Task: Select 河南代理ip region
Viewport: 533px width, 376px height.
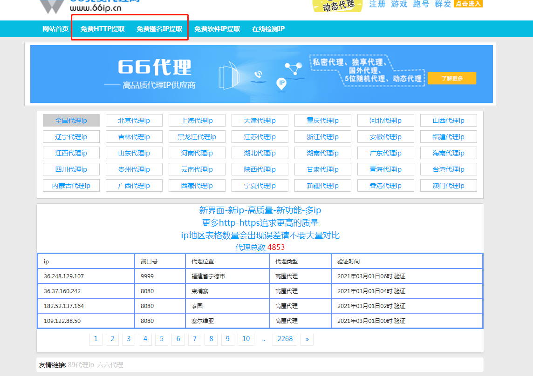Action: tap(197, 153)
